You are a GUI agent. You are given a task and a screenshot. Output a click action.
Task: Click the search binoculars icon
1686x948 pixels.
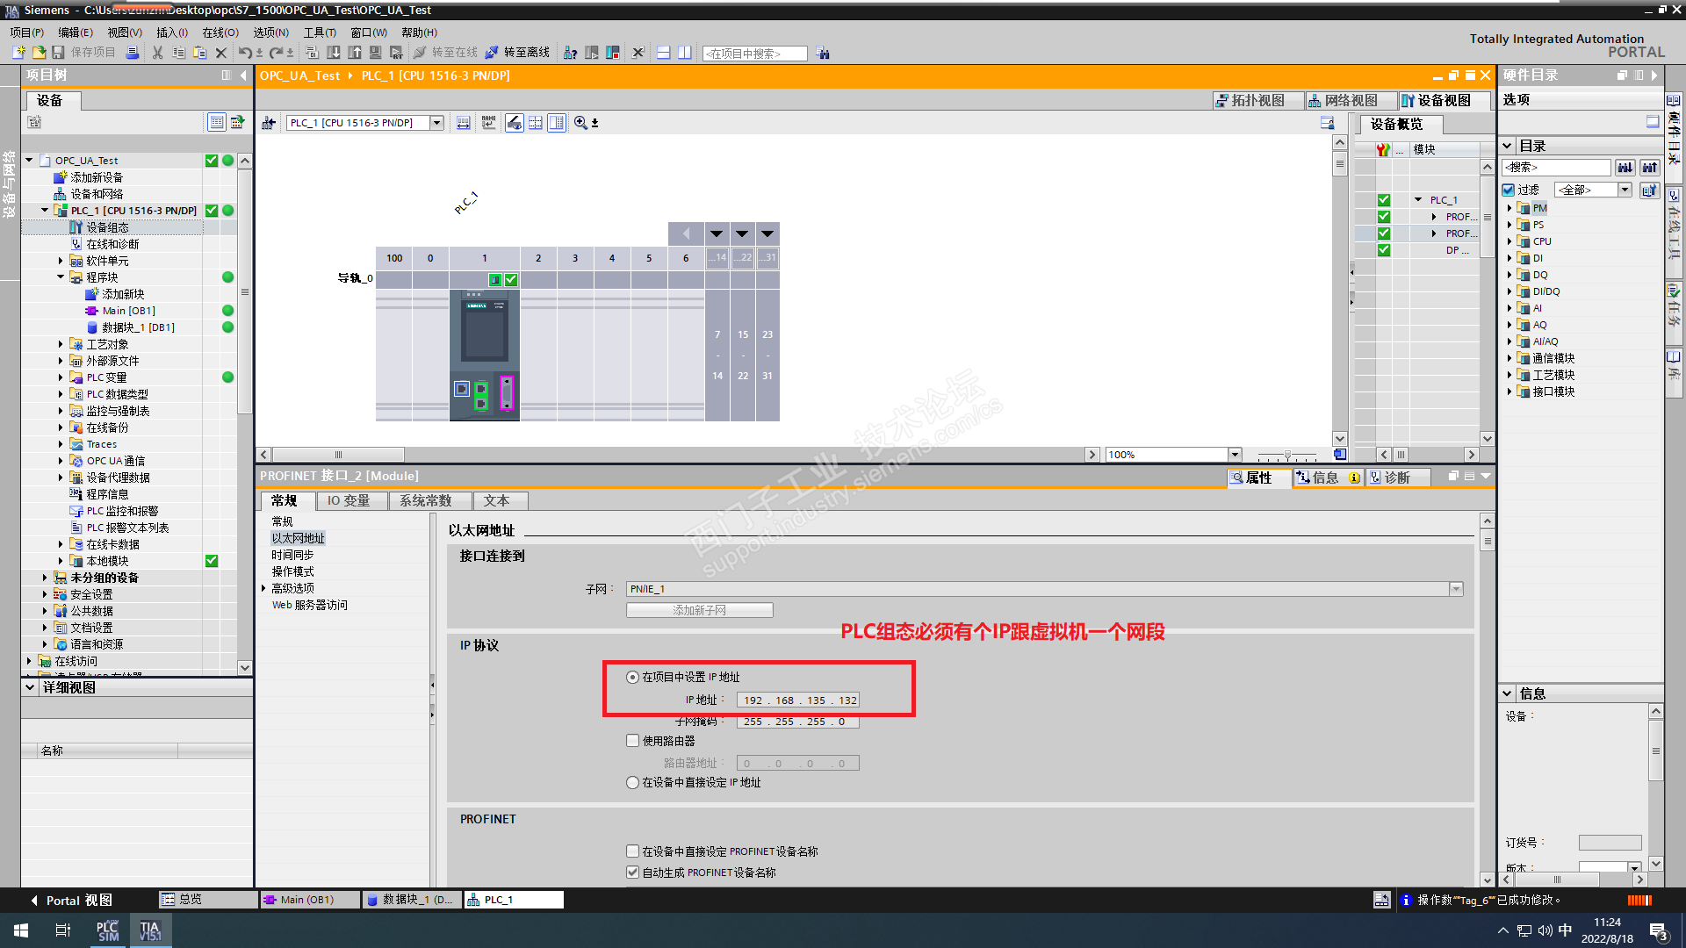823,54
